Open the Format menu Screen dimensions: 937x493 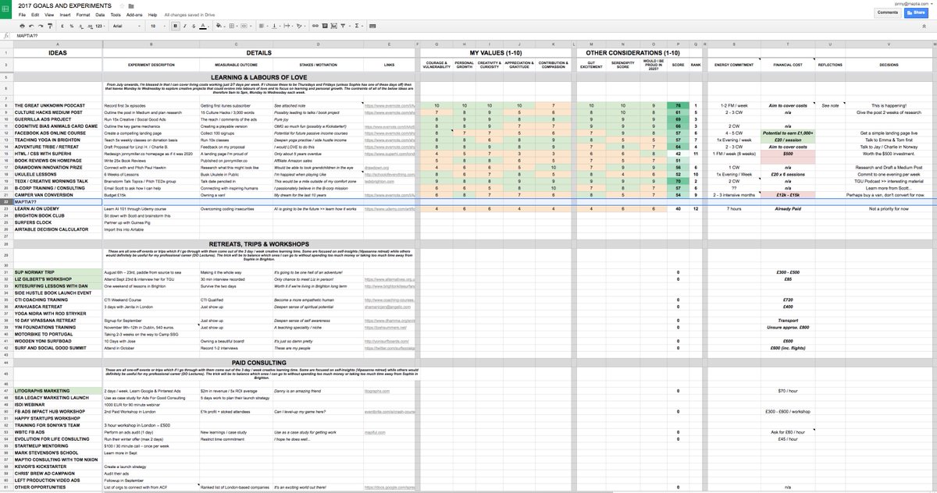coord(83,15)
